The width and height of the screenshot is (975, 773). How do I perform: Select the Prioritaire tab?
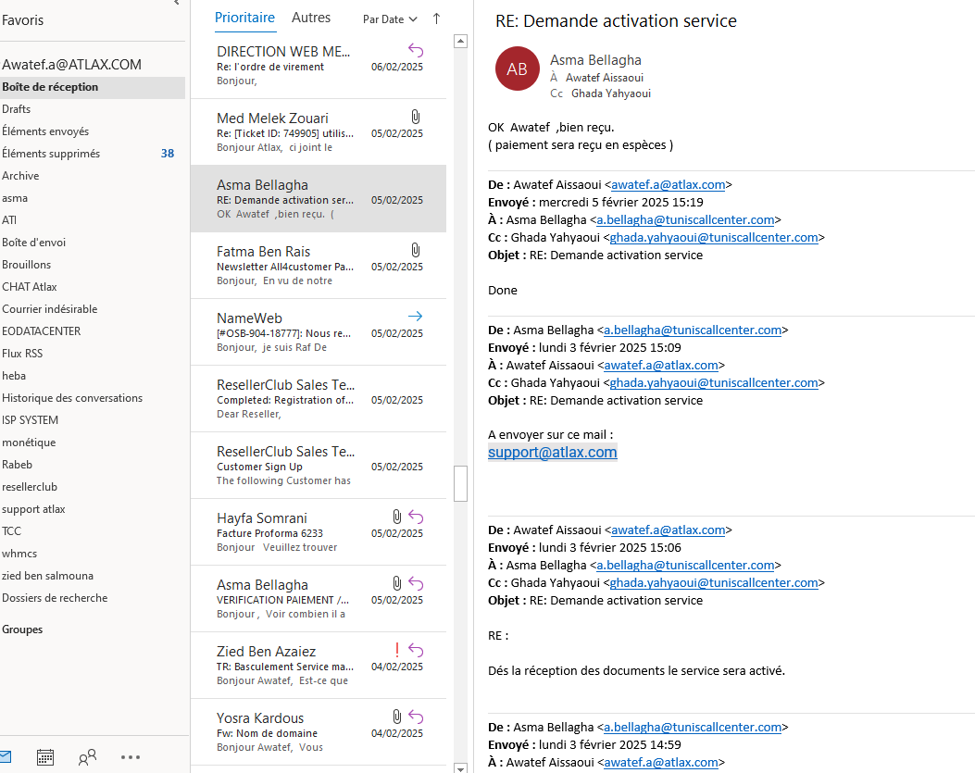coord(244,18)
